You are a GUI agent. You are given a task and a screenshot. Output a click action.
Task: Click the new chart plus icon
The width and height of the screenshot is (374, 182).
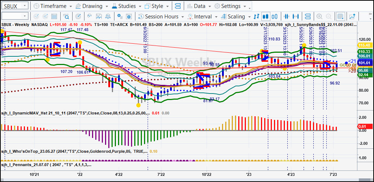point(352,17)
